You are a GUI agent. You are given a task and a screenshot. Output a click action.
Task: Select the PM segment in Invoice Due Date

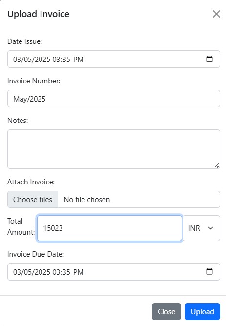pyautogui.click(x=79, y=272)
